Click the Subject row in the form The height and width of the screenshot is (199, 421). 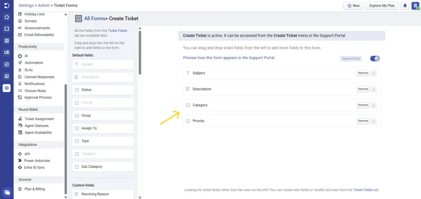point(282,73)
